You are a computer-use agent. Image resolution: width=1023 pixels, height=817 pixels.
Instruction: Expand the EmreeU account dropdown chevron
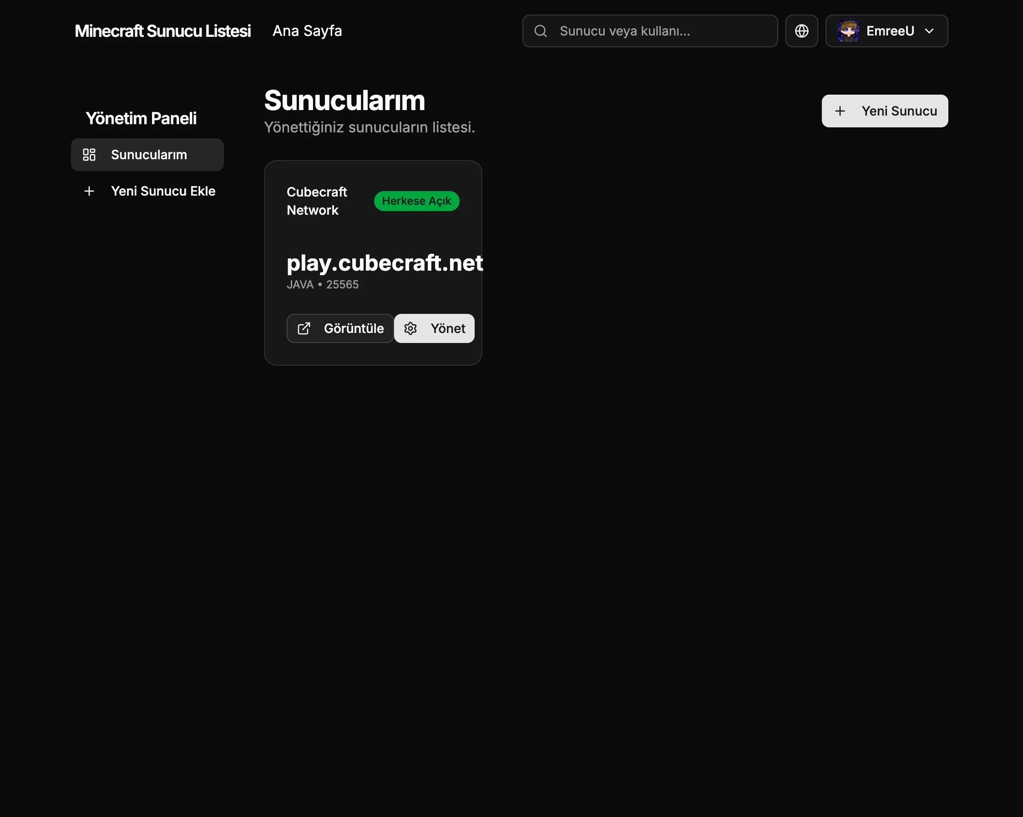(929, 31)
